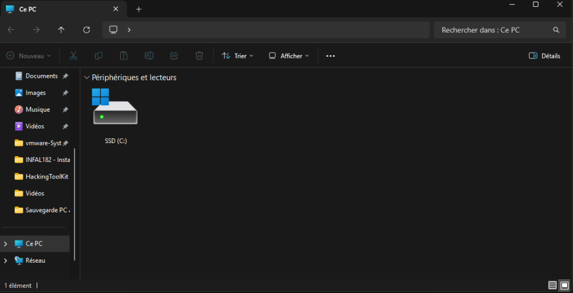This screenshot has width=573, height=293.
Task: Click the Rechercher dans : Ce PC search box
Action: [494, 30]
